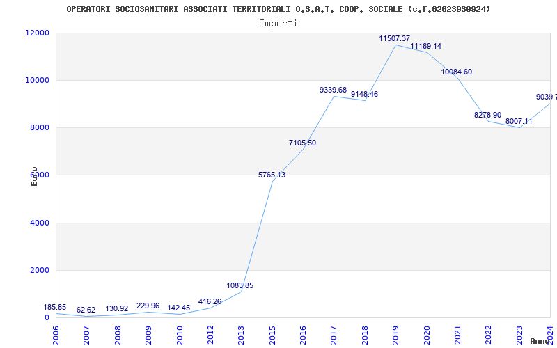The height and width of the screenshot is (348, 557).
Task: Click the 2000 y-axis tick label
Action: tap(40, 270)
